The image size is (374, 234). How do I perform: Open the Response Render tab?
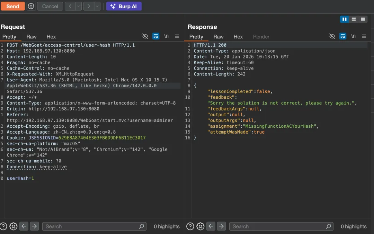tap(261, 37)
